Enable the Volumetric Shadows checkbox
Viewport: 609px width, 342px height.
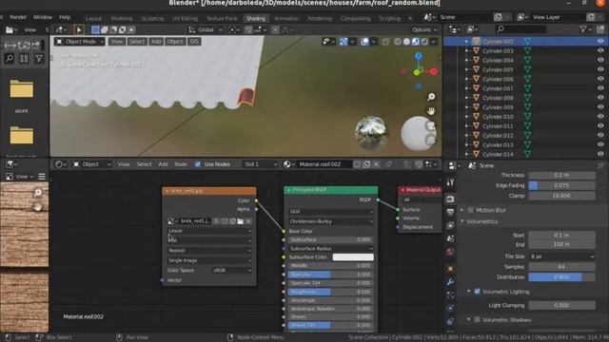click(x=478, y=320)
